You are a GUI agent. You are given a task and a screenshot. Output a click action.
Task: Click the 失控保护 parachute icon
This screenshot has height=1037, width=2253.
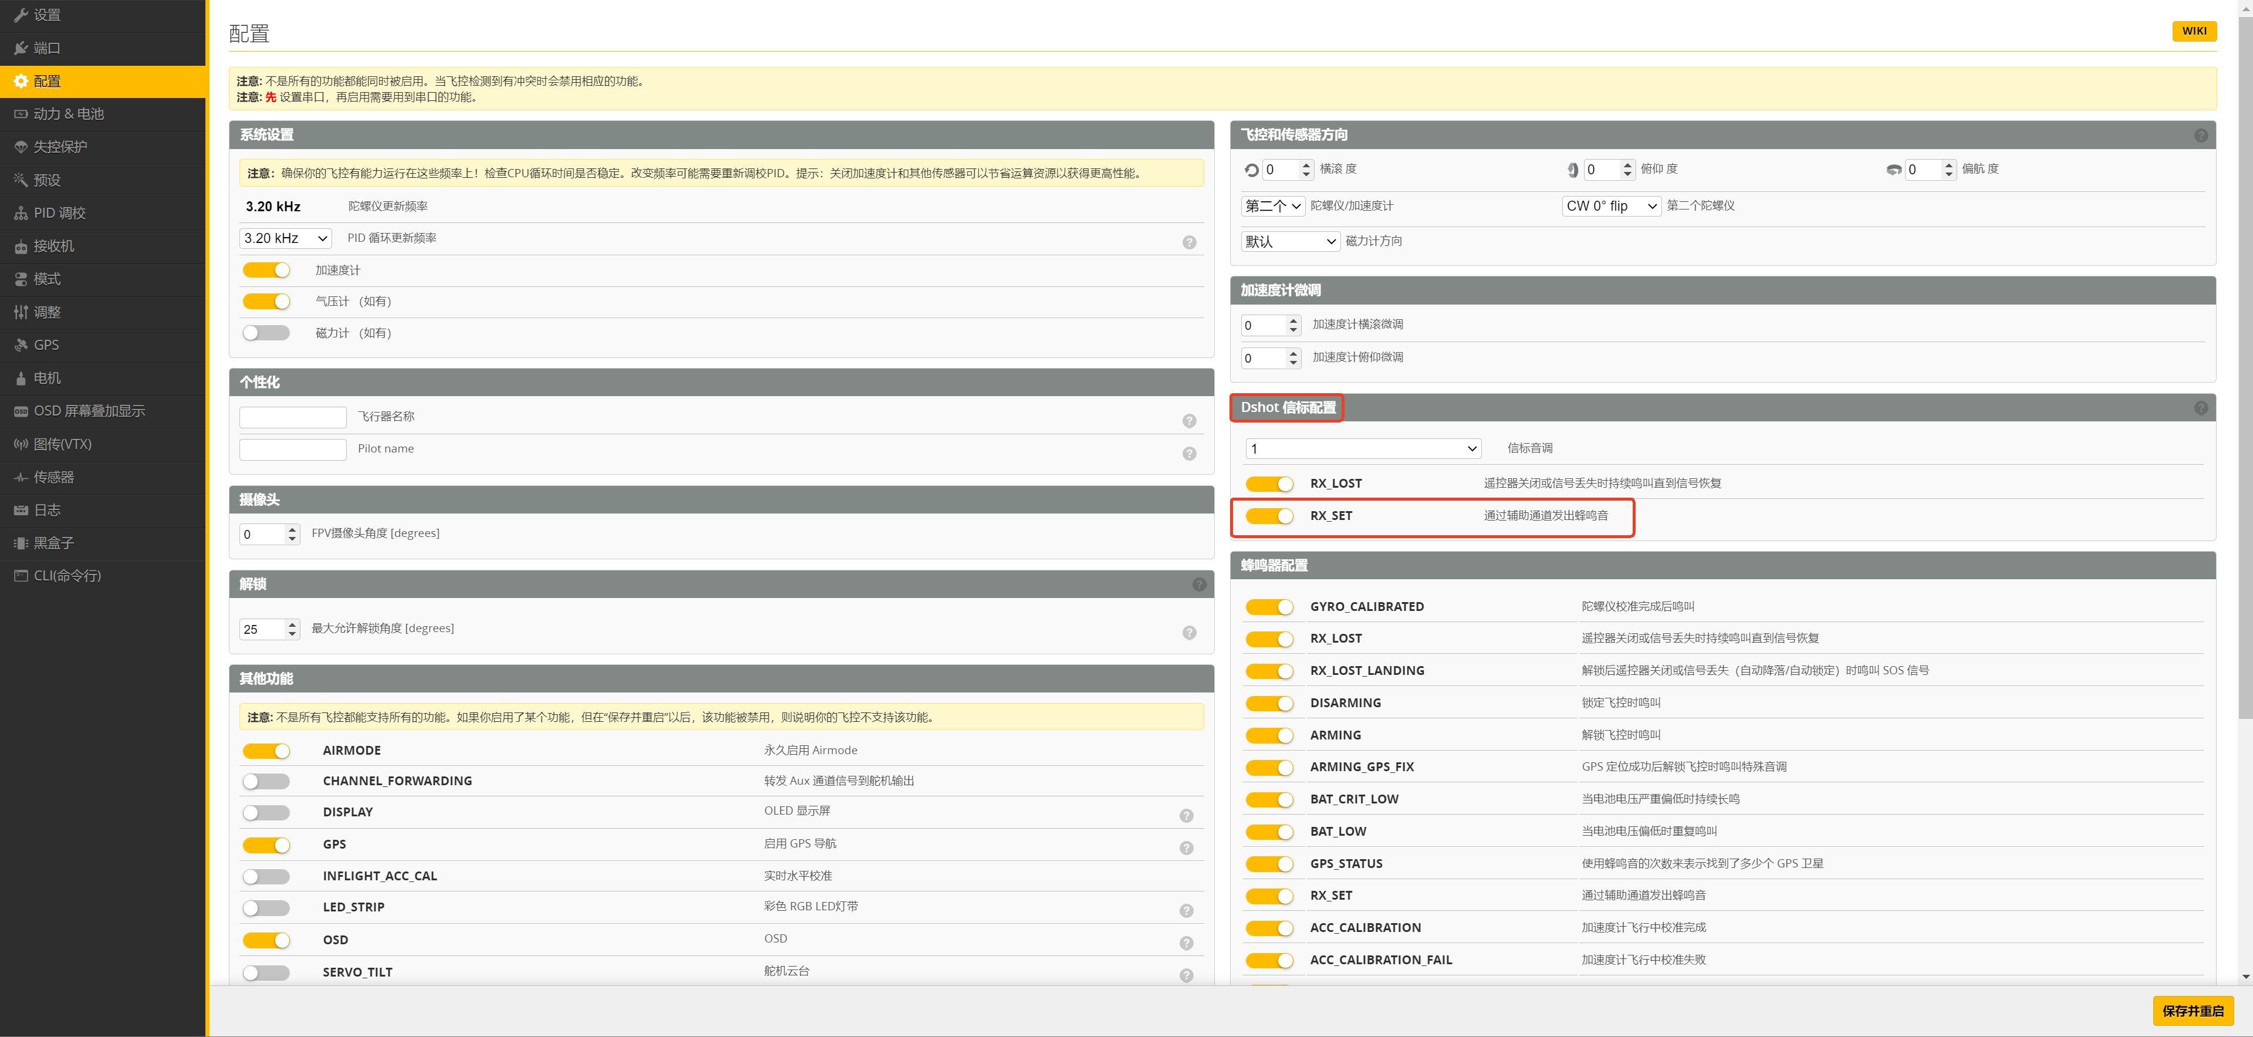click(21, 147)
